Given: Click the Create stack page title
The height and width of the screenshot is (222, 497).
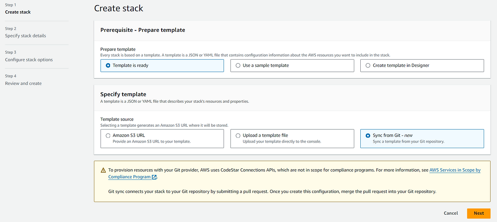Looking at the screenshot, I should coord(119,8).
